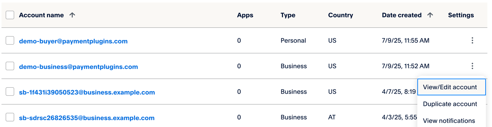This screenshot has height=127, width=492.
Task: Click the Type column header
Action: [x=288, y=15]
